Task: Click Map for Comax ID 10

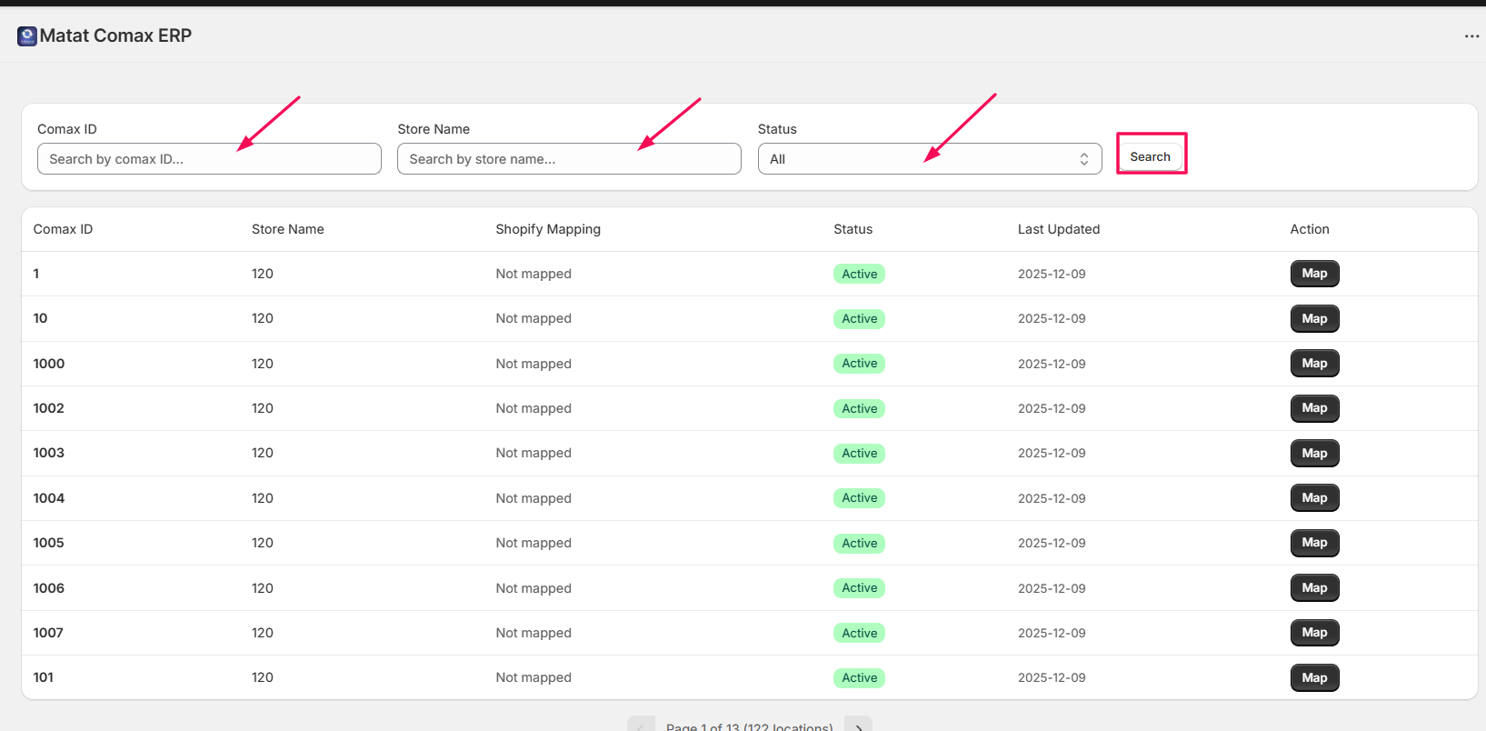Action: pyautogui.click(x=1314, y=319)
